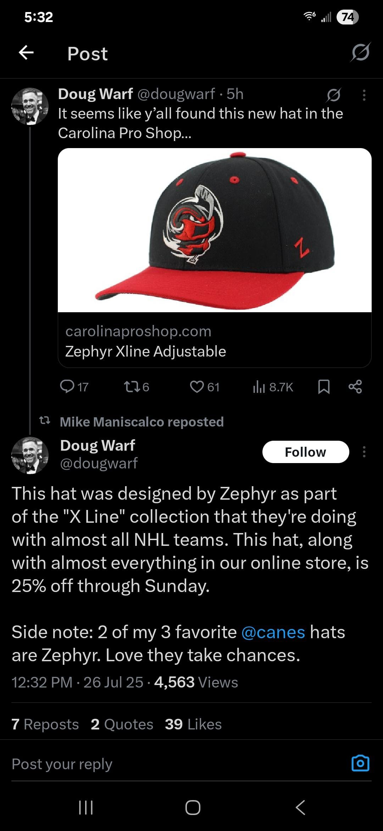View the 7 Reposts list
Viewport: 383px width, 831px height.
pyautogui.click(x=45, y=724)
